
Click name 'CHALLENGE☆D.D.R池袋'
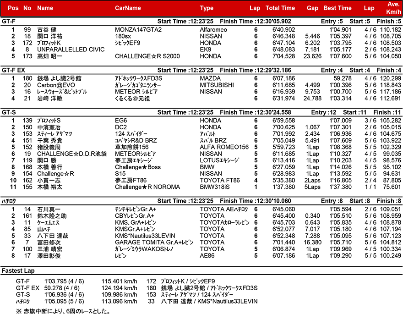click(x=72, y=154)
